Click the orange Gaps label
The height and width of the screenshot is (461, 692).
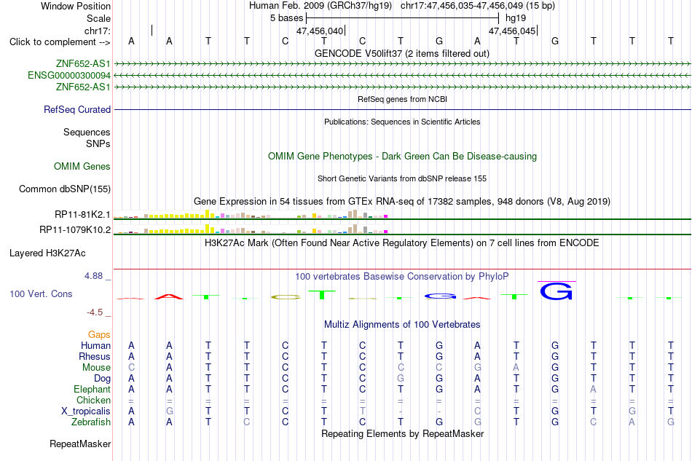tap(99, 335)
